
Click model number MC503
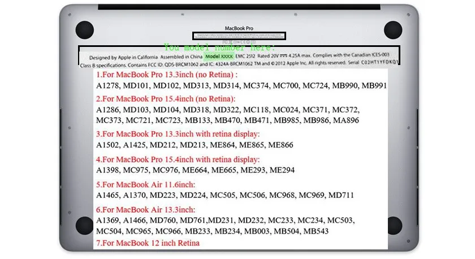click(x=340, y=220)
